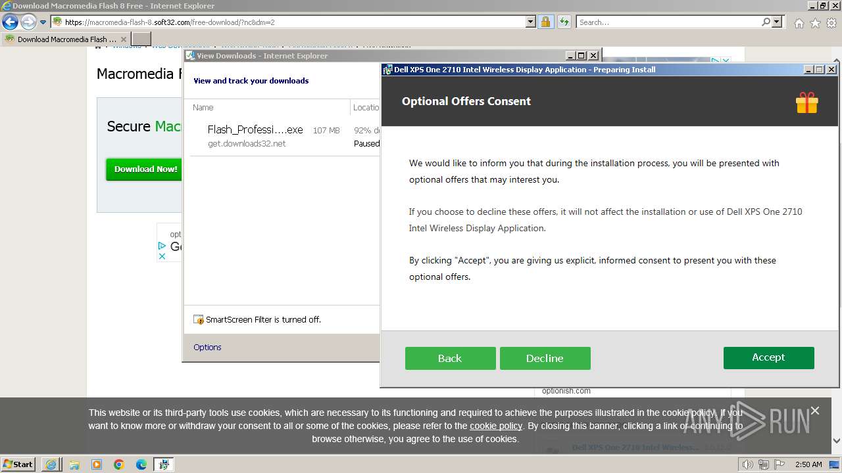Screen dimensions: 842x473
Task: Click the gift box offers icon
Action: point(806,102)
